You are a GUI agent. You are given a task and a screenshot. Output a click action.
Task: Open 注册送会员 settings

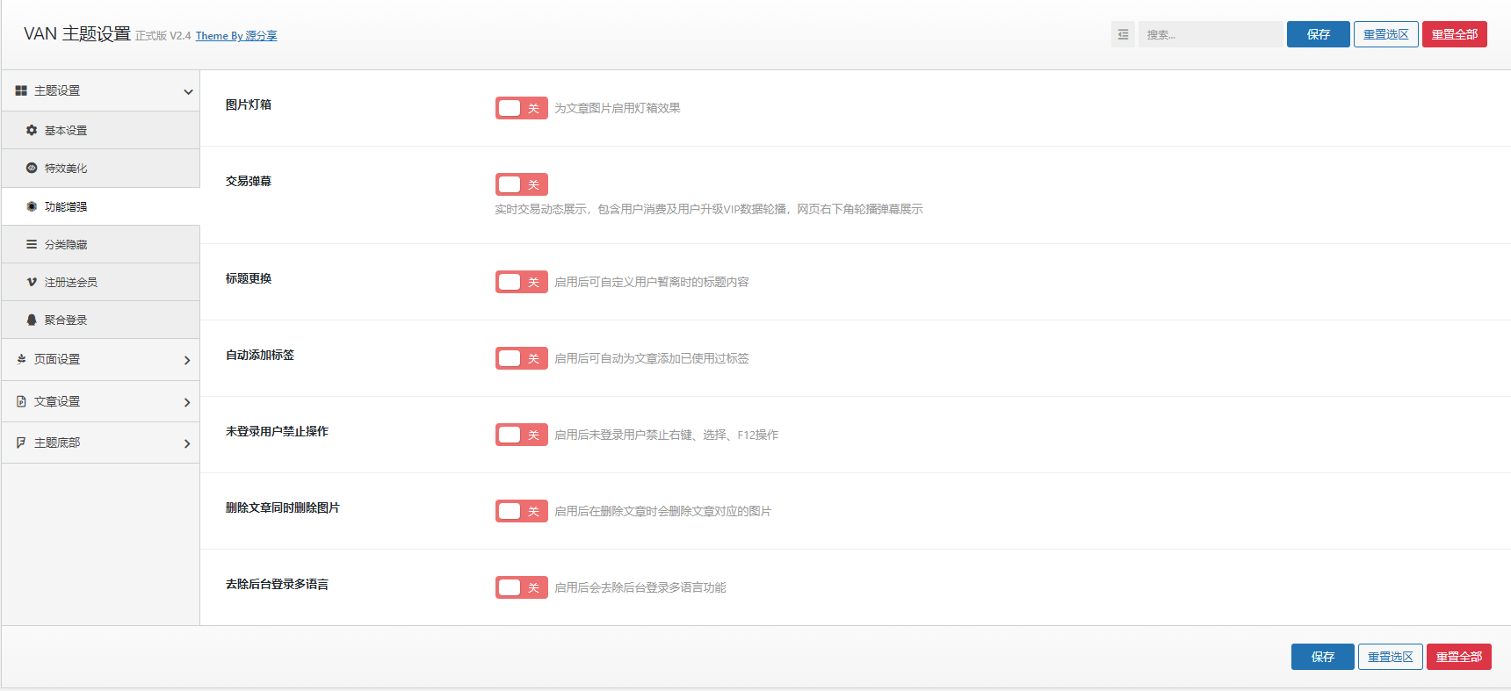101,282
